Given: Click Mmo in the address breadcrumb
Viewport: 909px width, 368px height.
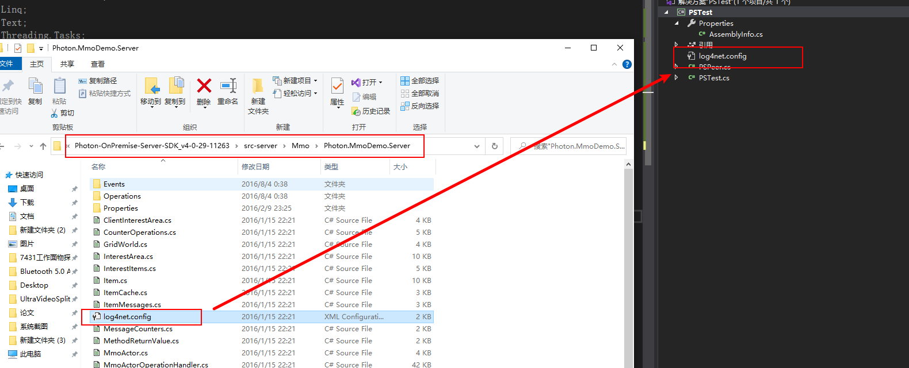Looking at the screenshot, I should click(x=300, y=146).
